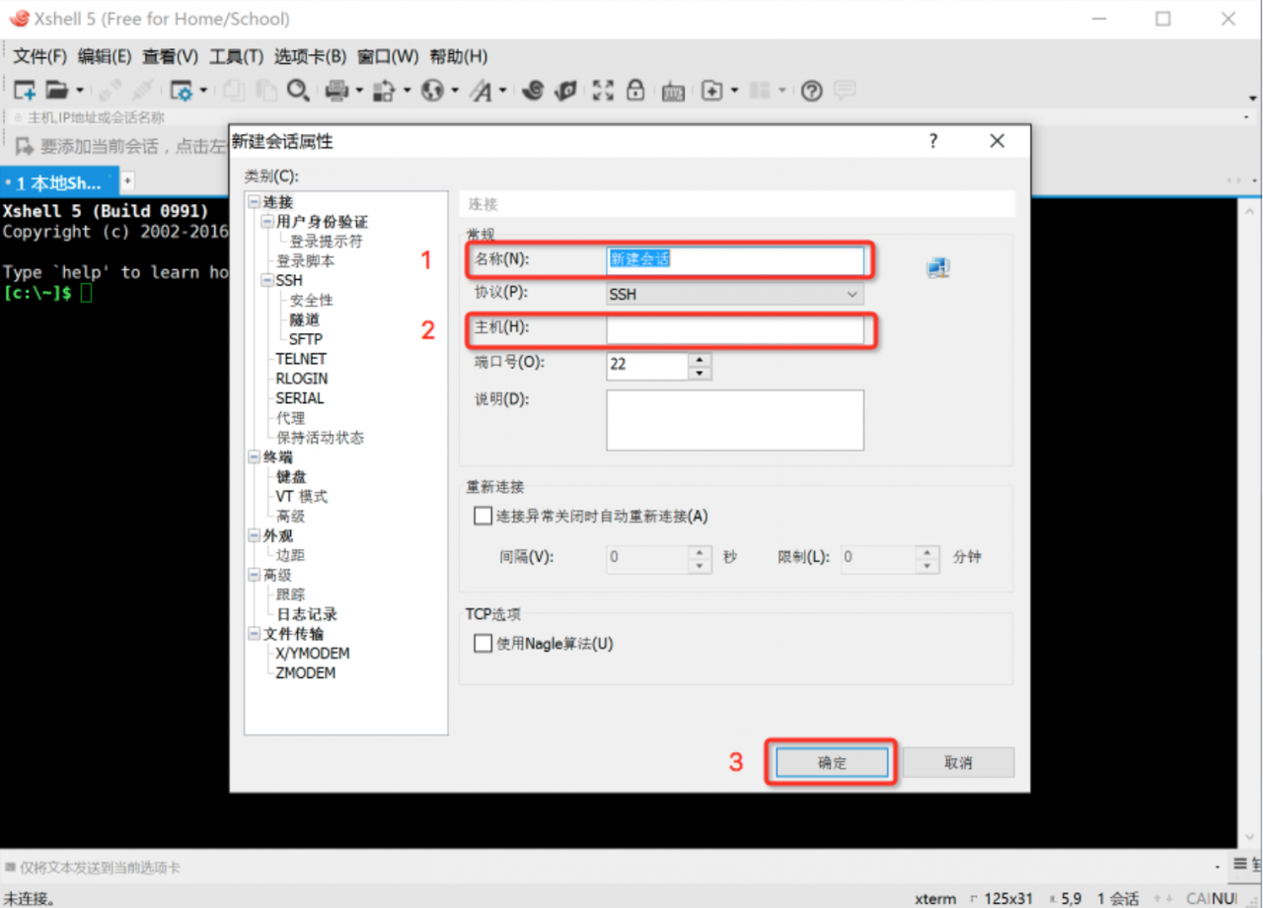Increase port number with up arrow
Viewport: 1263px width, 908px height.
[x=700, y=359]
